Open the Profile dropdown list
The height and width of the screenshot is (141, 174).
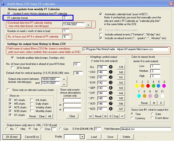tap(82, 137)
